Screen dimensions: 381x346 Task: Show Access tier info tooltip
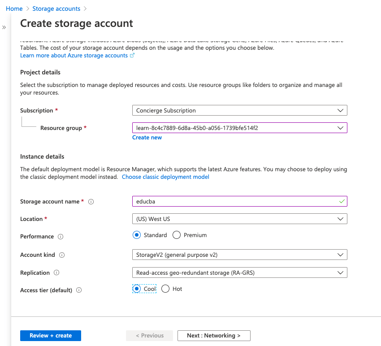(79, 290)
